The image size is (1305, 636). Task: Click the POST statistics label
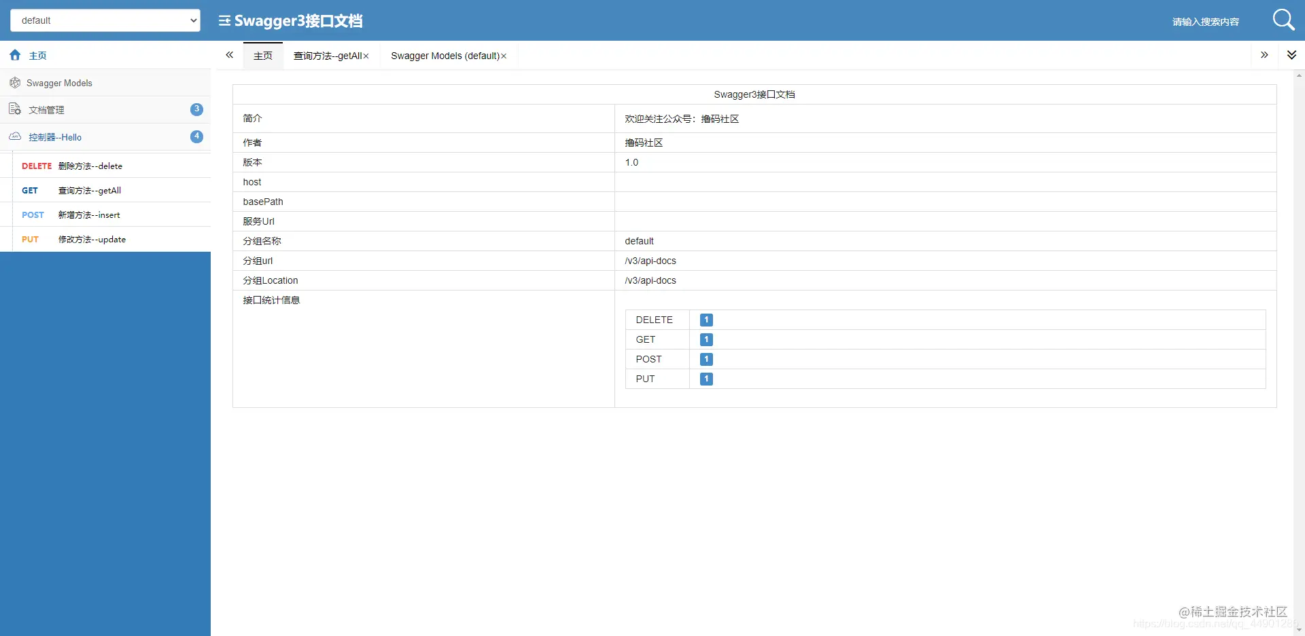(x=648, y=359)
